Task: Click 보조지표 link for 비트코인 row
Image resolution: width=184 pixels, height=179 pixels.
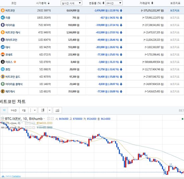Action: (175, 10)
